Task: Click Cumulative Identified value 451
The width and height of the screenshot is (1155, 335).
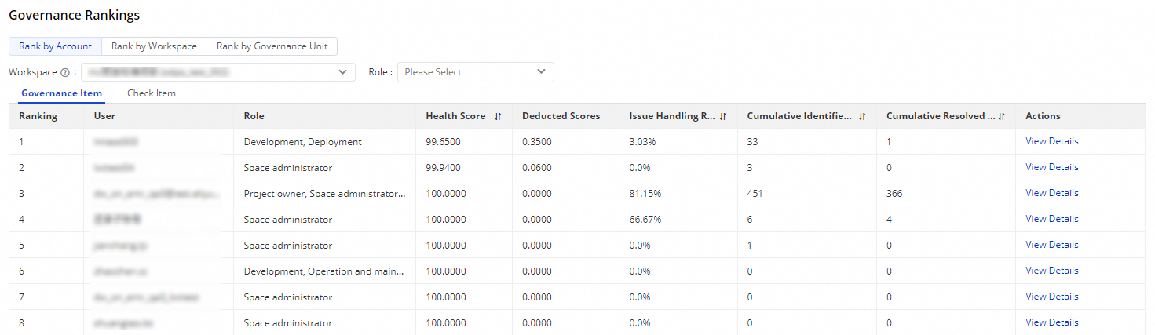Action: click(x=755, y=194)
